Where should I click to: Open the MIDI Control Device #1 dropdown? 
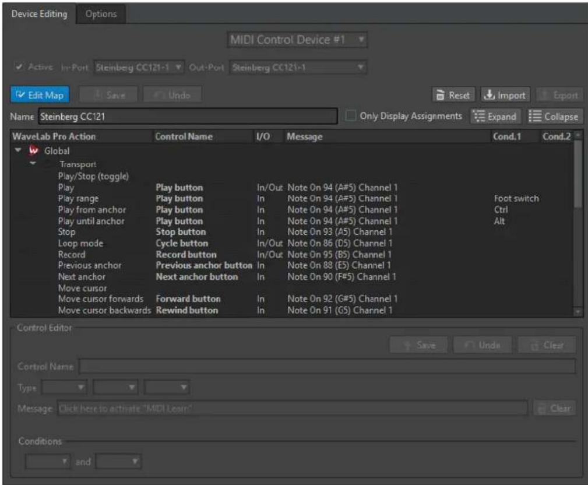tap(297, 40)
